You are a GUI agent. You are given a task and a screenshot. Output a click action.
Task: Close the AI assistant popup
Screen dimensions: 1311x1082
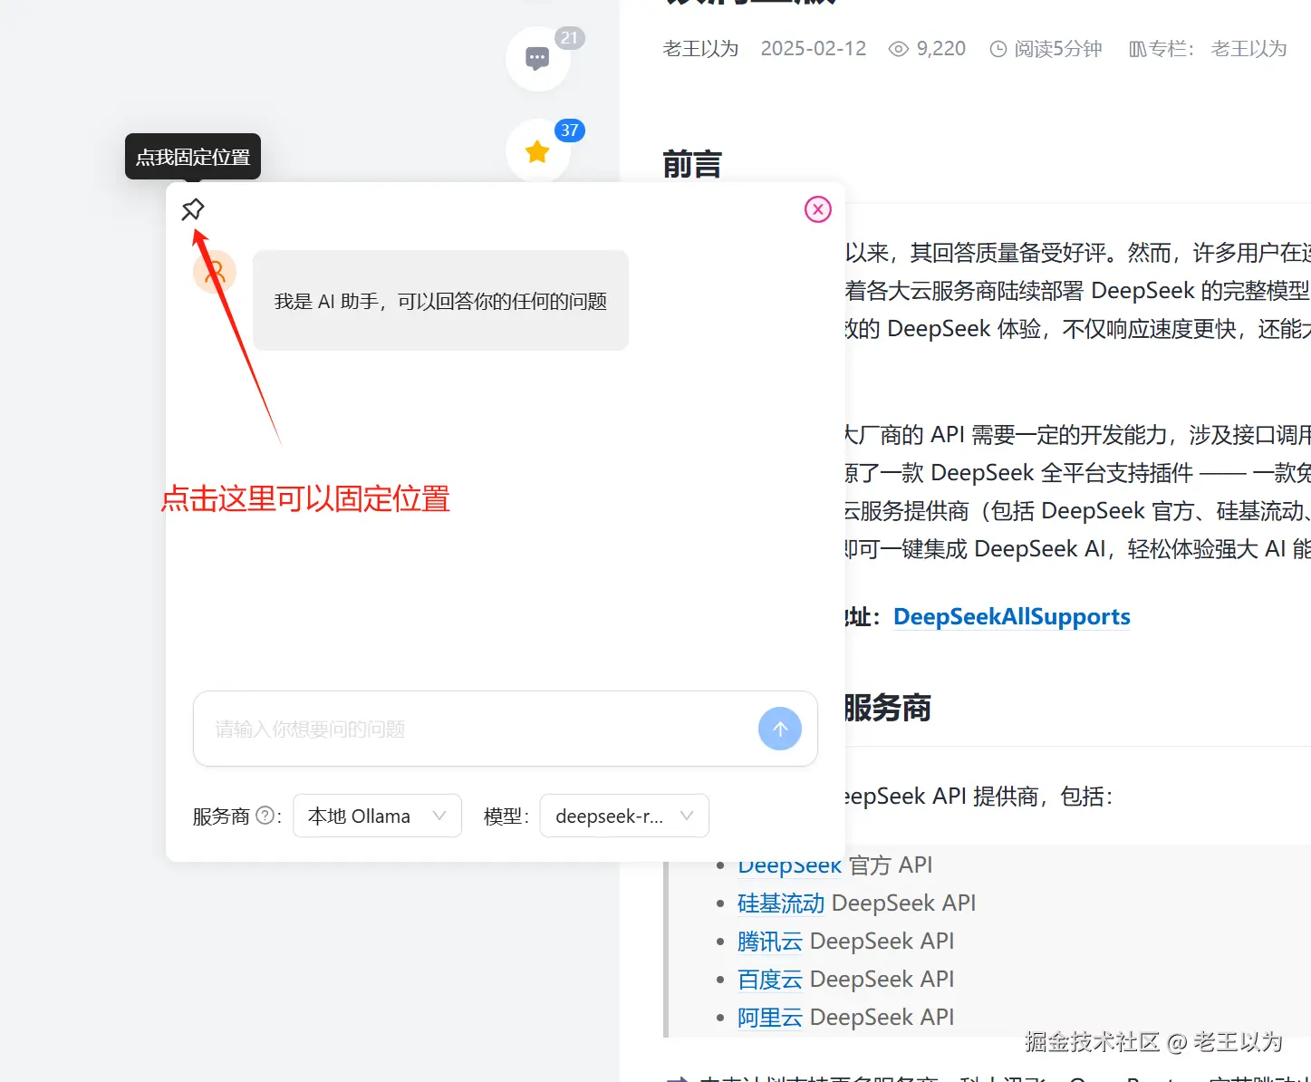point(817,208)
